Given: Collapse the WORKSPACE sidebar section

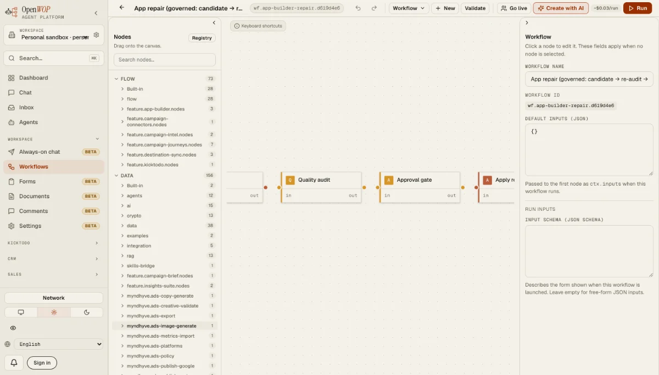Looking at the screenshot, I should click(54, 139).
